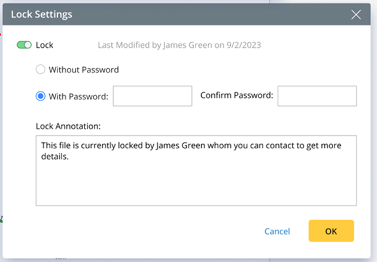This screenshot has width=377, height=262.
Task: Focus the Confirm Password input field
Action: (317, 96)
